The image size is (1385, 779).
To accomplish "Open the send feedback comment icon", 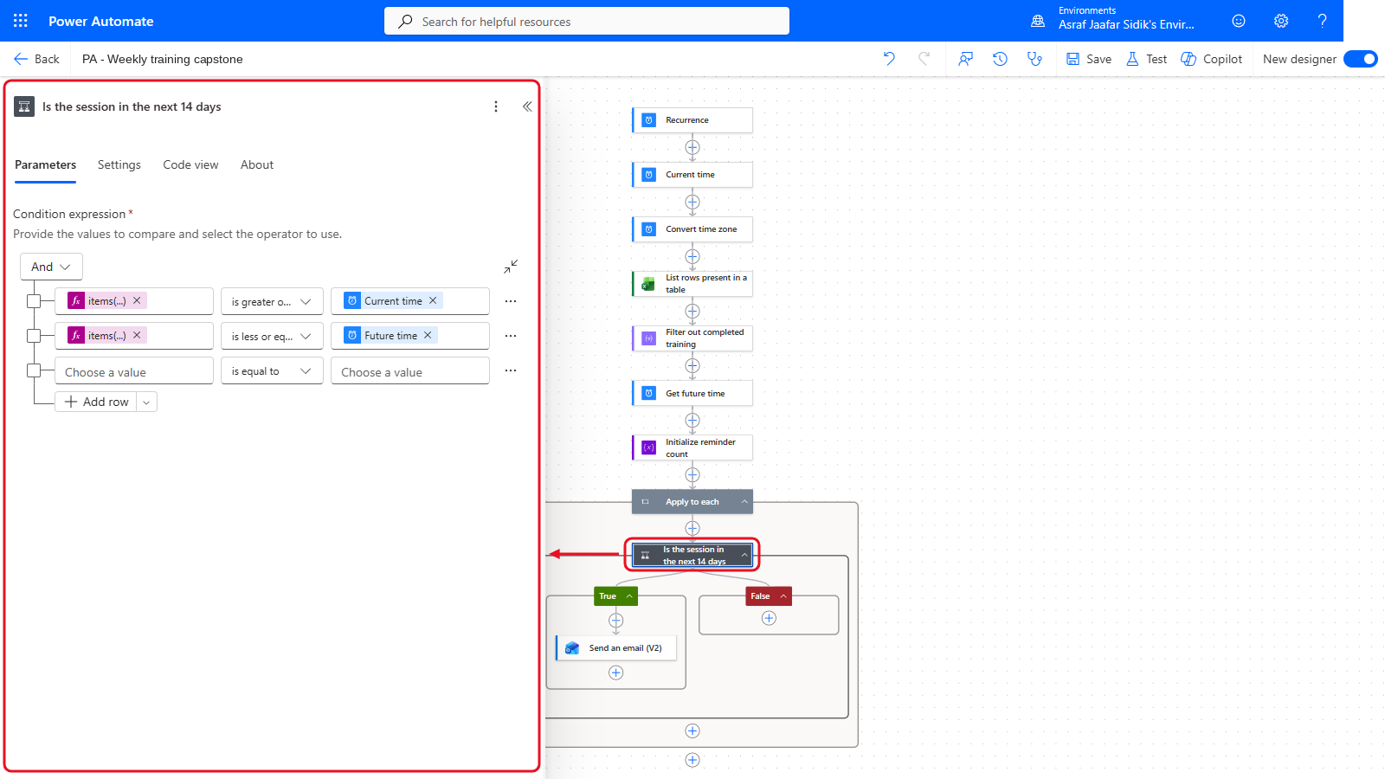I will point(966,59).
